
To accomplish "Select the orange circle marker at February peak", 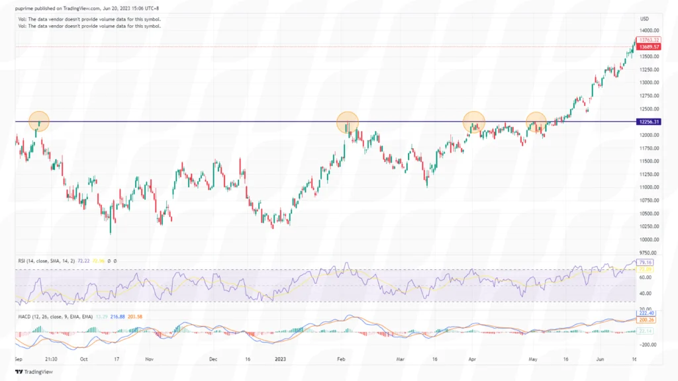I will tap(348, 122).
